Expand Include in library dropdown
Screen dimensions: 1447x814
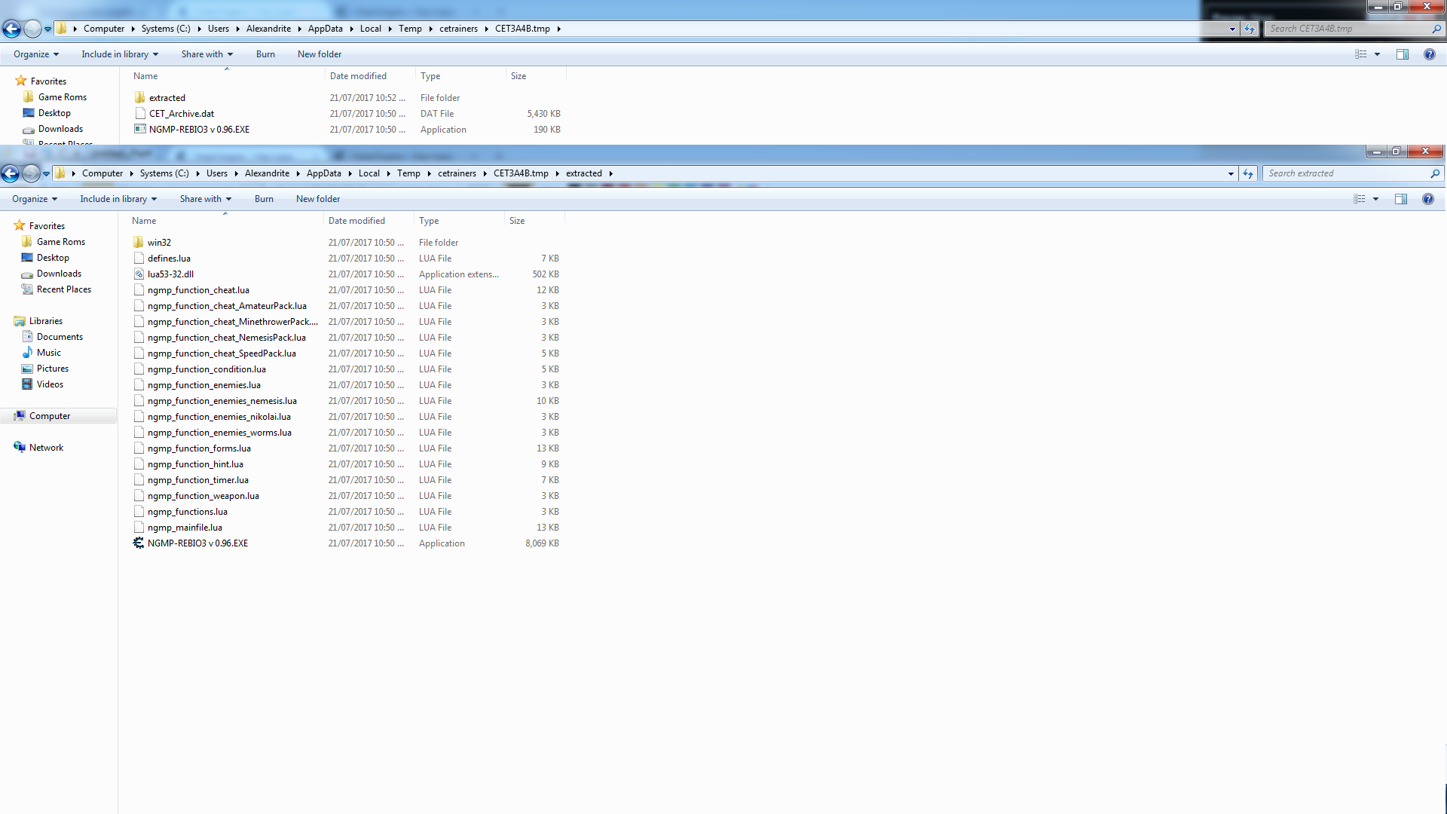(x=118, y=199)
